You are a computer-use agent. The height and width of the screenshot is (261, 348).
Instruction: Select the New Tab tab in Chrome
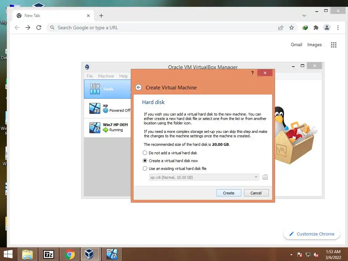[53, 16]
